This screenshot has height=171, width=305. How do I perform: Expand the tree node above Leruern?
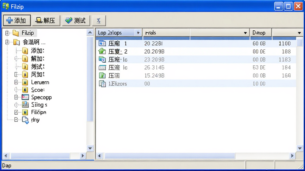tap(16, 74)
